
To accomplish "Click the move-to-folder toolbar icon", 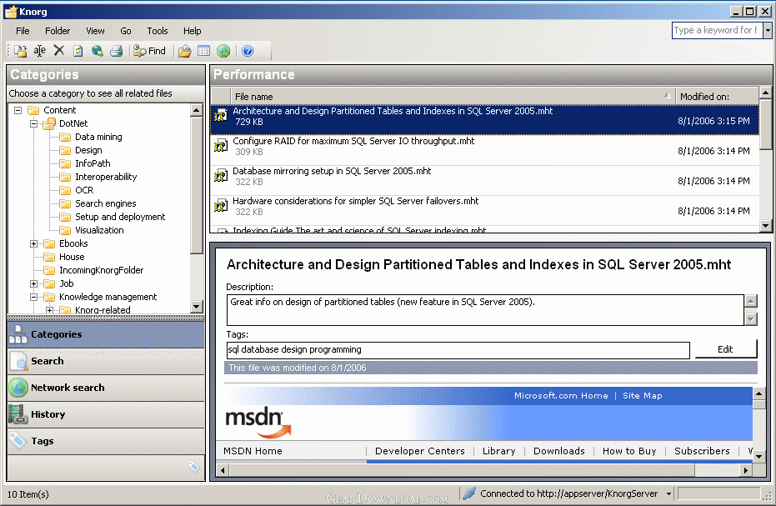I will pos(20,51).
